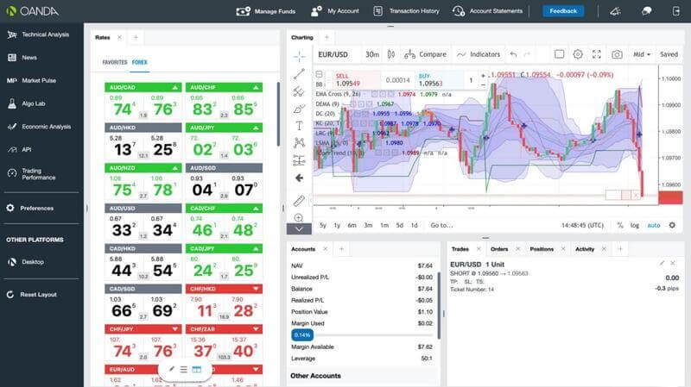Open Transaction History
691x387 pixels.
[406, 11]
